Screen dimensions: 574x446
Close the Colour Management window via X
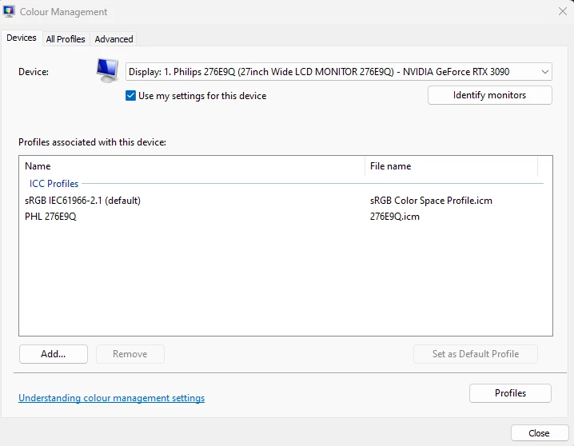pyautogui.click(x=563, y=11)
